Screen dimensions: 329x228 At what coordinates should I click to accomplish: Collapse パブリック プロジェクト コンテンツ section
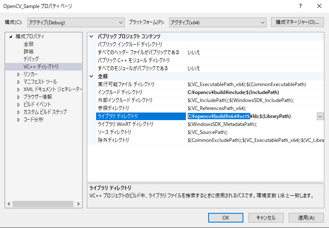(91, 36)
